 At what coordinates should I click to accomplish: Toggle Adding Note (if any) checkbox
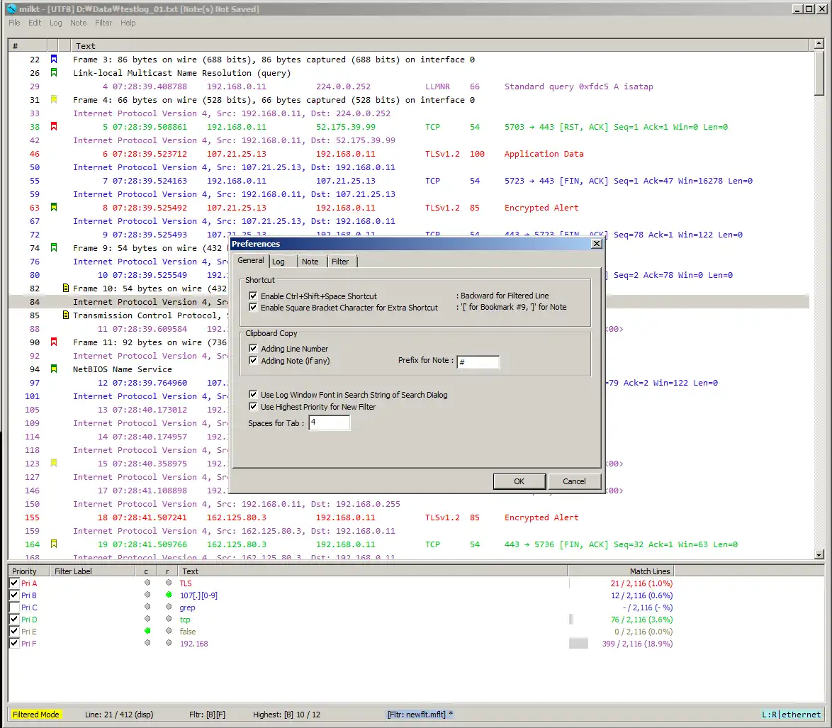(x=253, y=360)
